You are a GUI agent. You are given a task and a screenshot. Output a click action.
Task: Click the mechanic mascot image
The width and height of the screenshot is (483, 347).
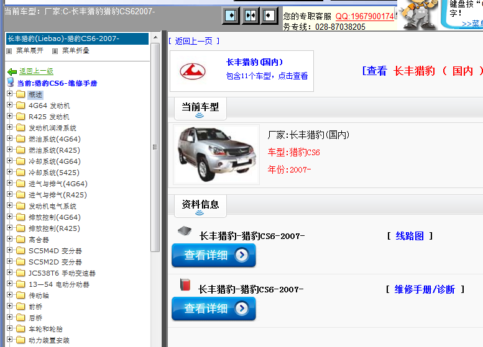(x=420, y=15)
